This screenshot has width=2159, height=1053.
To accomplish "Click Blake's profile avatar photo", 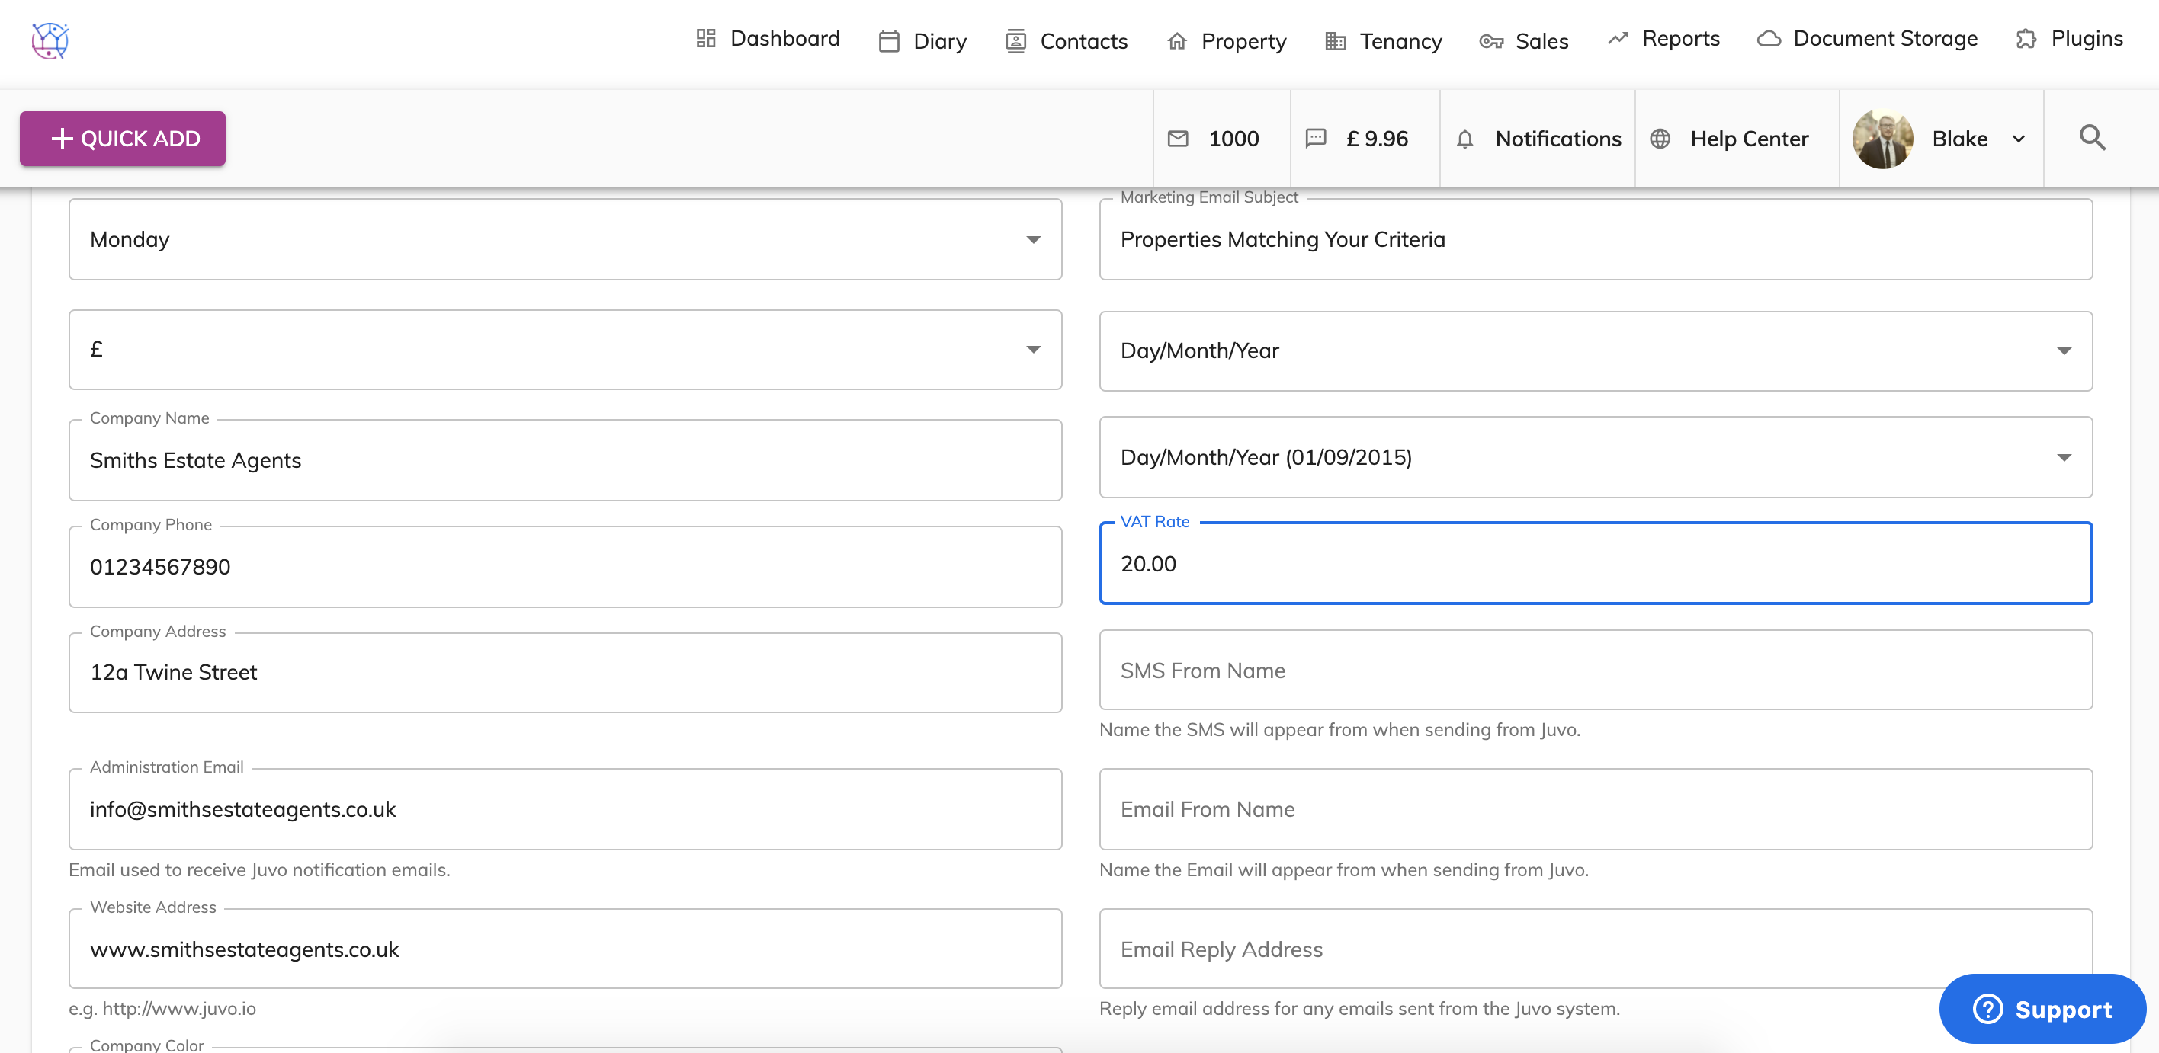I will click(1882, 139).
